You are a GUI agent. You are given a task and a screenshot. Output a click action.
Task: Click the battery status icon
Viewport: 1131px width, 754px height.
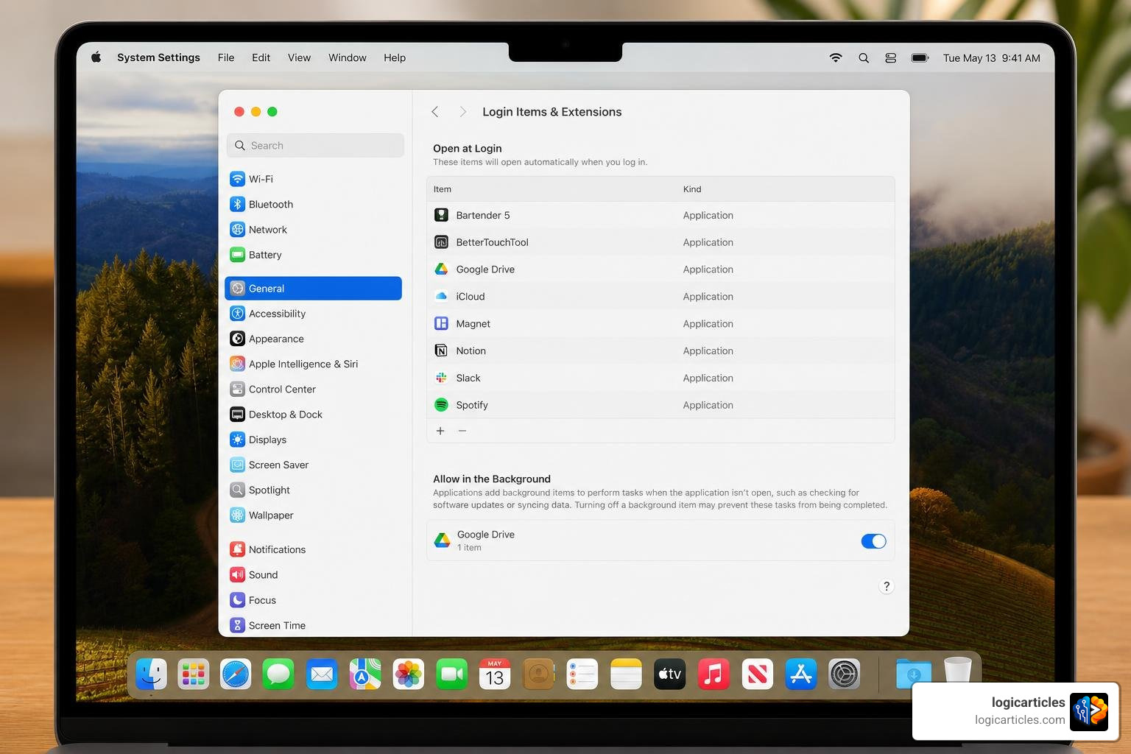[920, 57]
